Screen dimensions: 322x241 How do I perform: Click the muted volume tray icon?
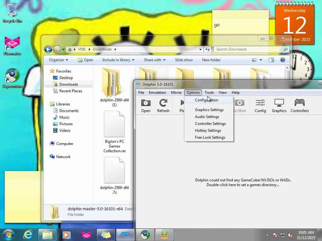point(290,235)
